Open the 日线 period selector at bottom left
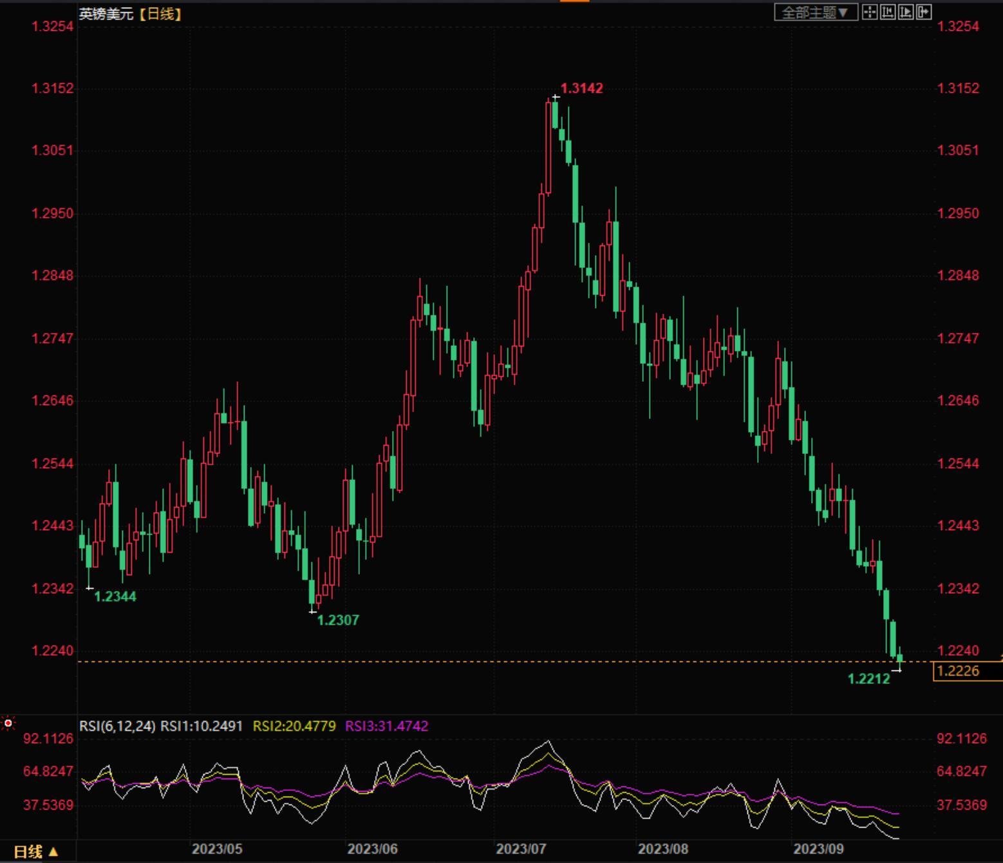1003x863 pixels. pyautogui.click(x=36, y=851)
